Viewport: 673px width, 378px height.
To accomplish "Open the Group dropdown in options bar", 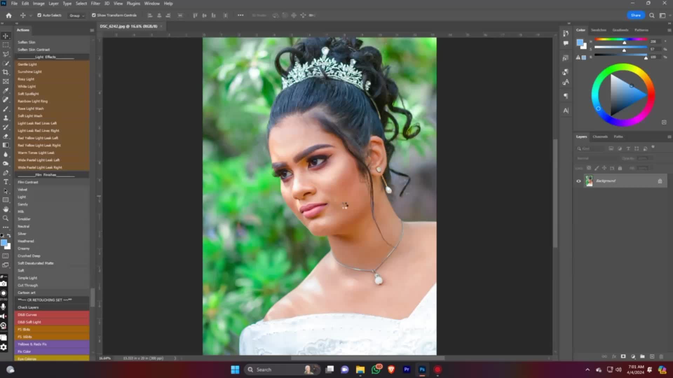I will [x=77, y=15].
